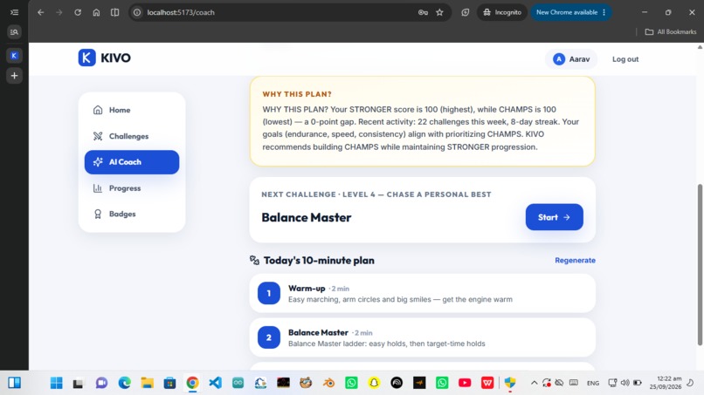The image size is (704, 395).
Task: Select the Warm-up plan step
Action: point(422,293)
